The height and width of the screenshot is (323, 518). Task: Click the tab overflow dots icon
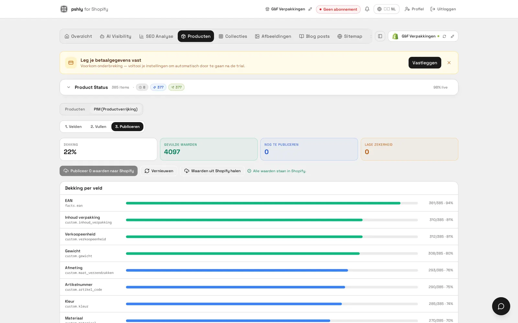(371, 36)
